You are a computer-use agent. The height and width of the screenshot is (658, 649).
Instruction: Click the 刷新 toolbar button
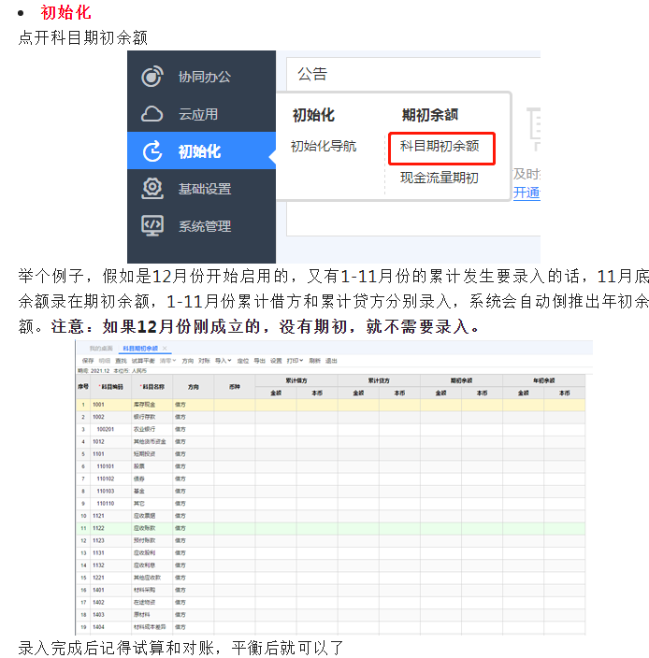coord(315,361)
